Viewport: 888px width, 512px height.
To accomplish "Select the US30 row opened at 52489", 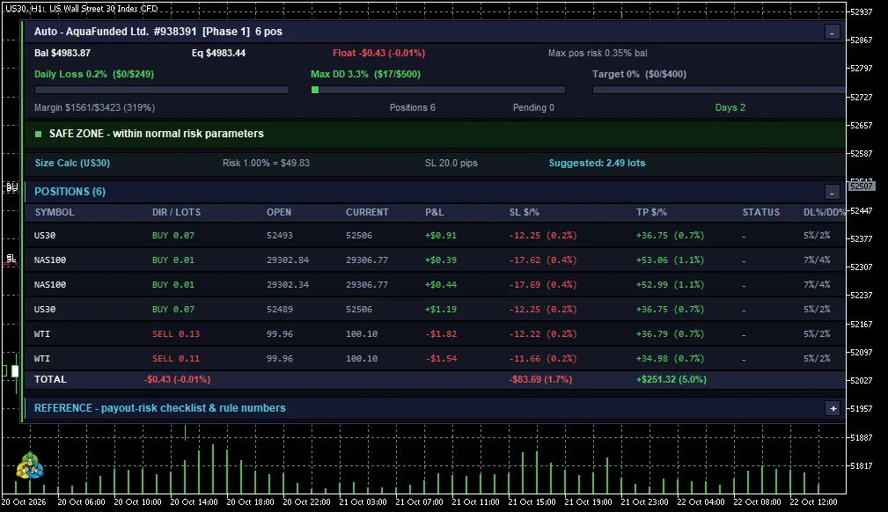I will [x=435, y=310].
